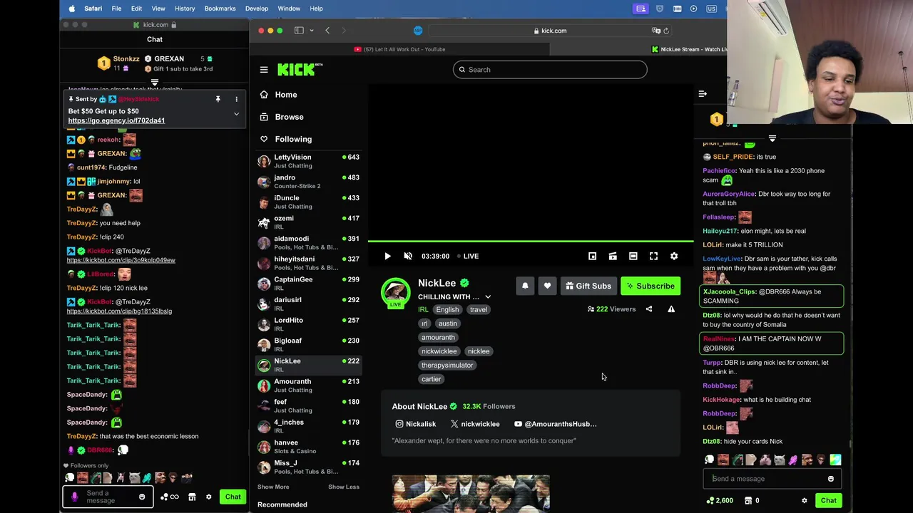Toggle notification bell for NickLee

525,286
